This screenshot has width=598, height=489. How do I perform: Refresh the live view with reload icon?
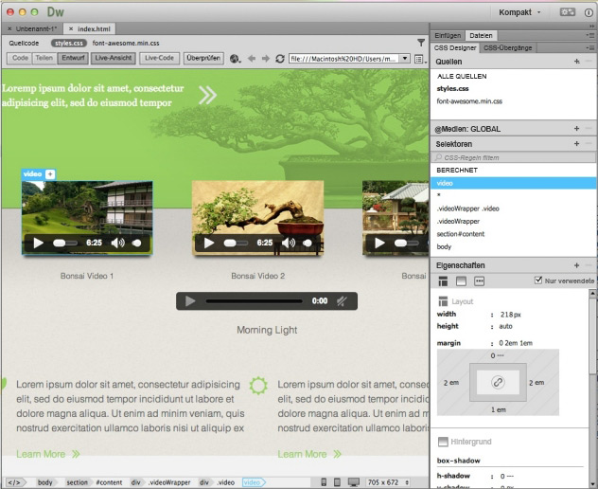click(x=280, y=59)
